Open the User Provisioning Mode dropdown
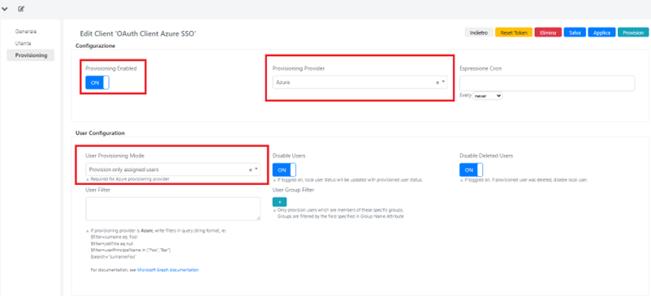 [x=173, y=169]
